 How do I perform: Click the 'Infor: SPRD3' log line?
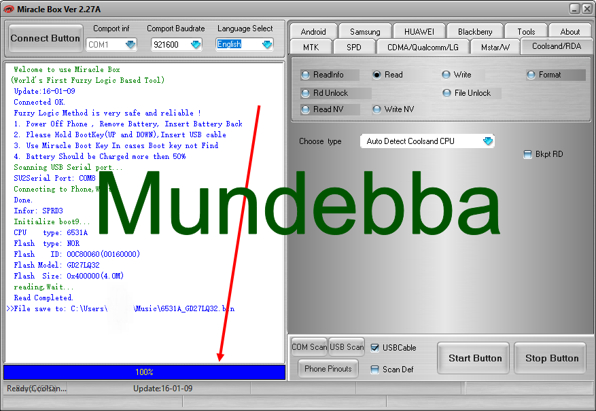38,211
